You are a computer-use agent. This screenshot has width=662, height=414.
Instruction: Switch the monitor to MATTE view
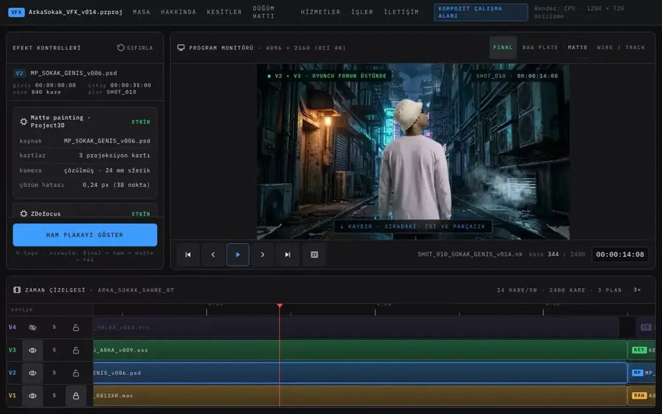coord(577,48)
